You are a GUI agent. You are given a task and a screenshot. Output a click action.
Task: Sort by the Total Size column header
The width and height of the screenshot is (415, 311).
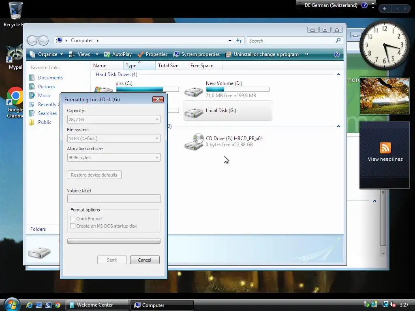(x=172, y=65)
